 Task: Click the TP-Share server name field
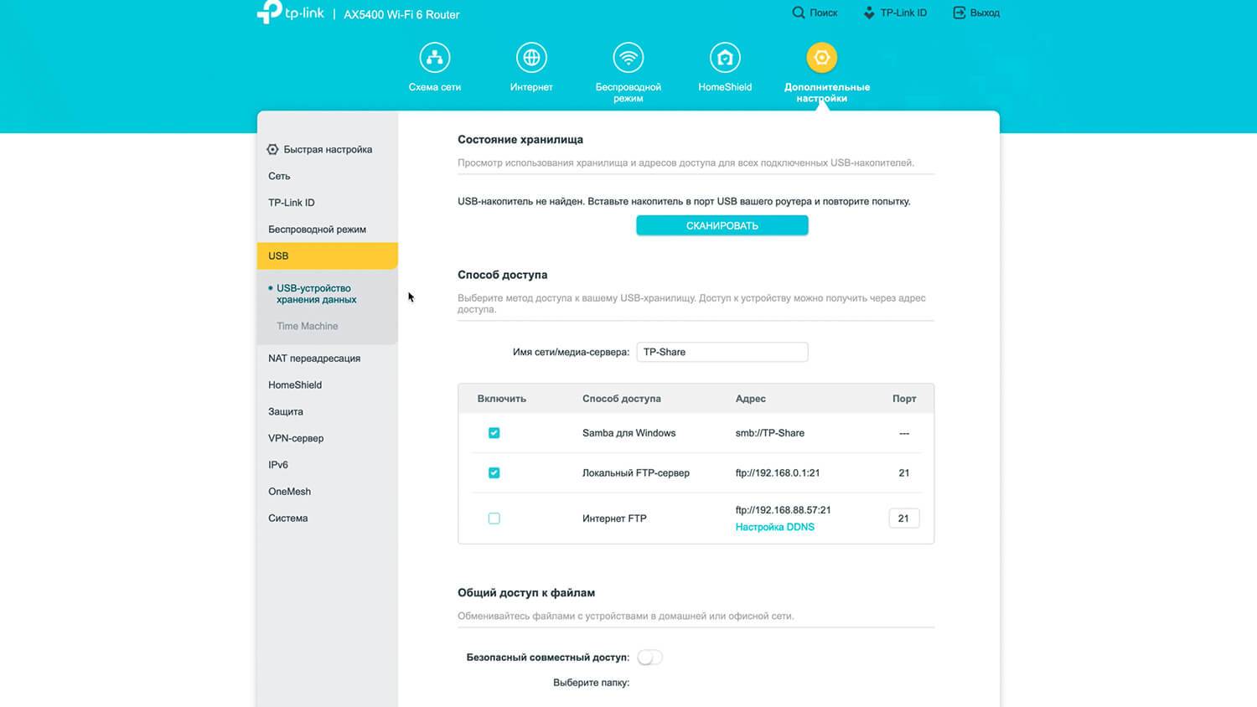pos(722,352)
